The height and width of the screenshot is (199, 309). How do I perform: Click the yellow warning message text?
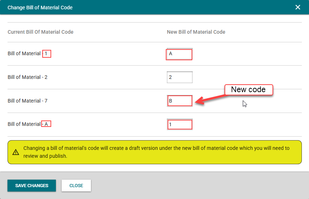(156, 152)
